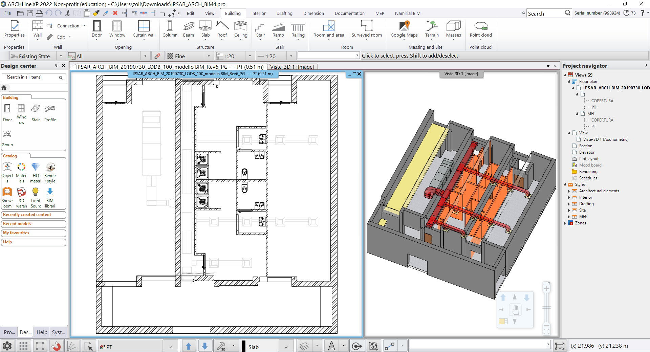This screenshot has width=650, height=352.
Task: Select the Point cloud tool
Action: 480,29
